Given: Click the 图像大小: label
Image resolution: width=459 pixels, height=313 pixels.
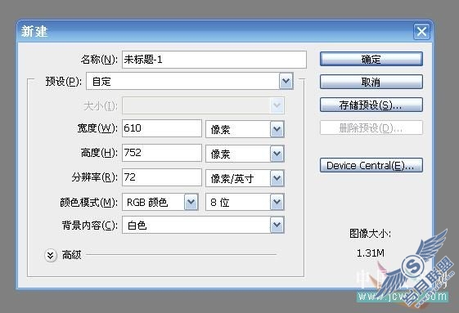Looking at the screenshot, I should point(370,234).
